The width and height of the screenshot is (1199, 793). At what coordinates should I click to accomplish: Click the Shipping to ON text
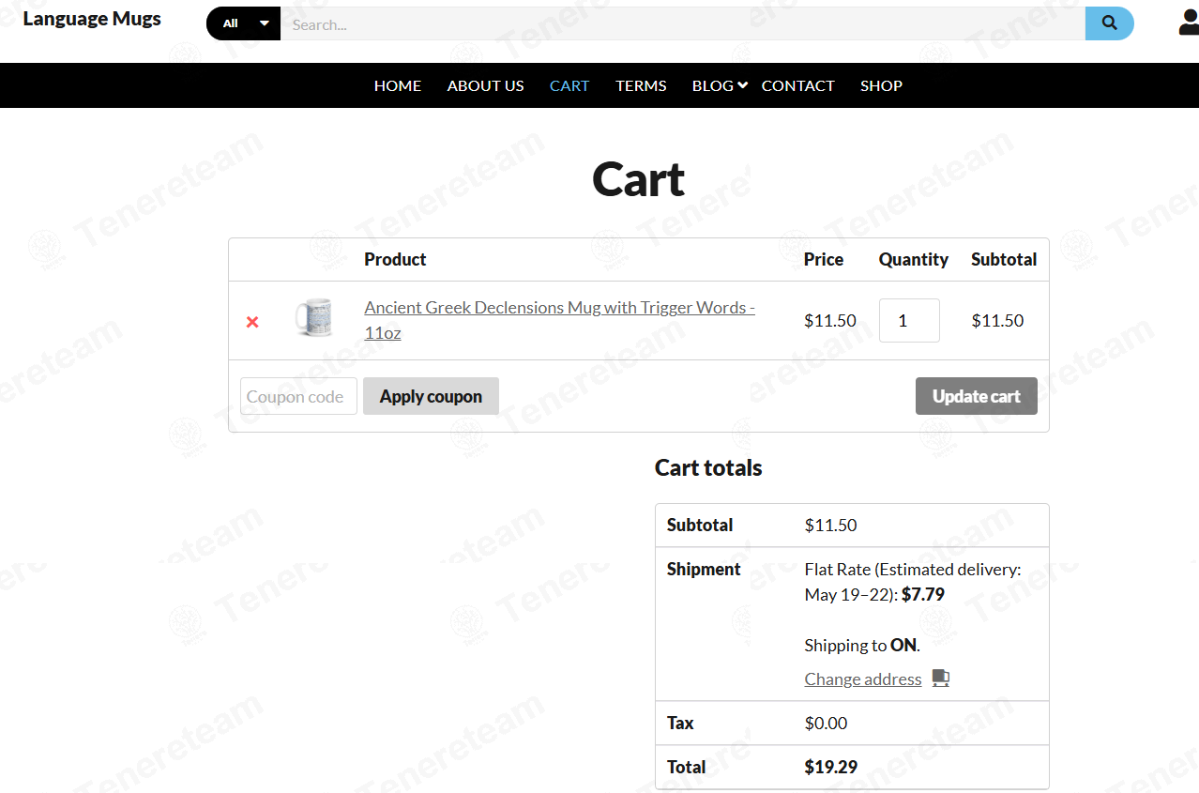coord(862,645)
